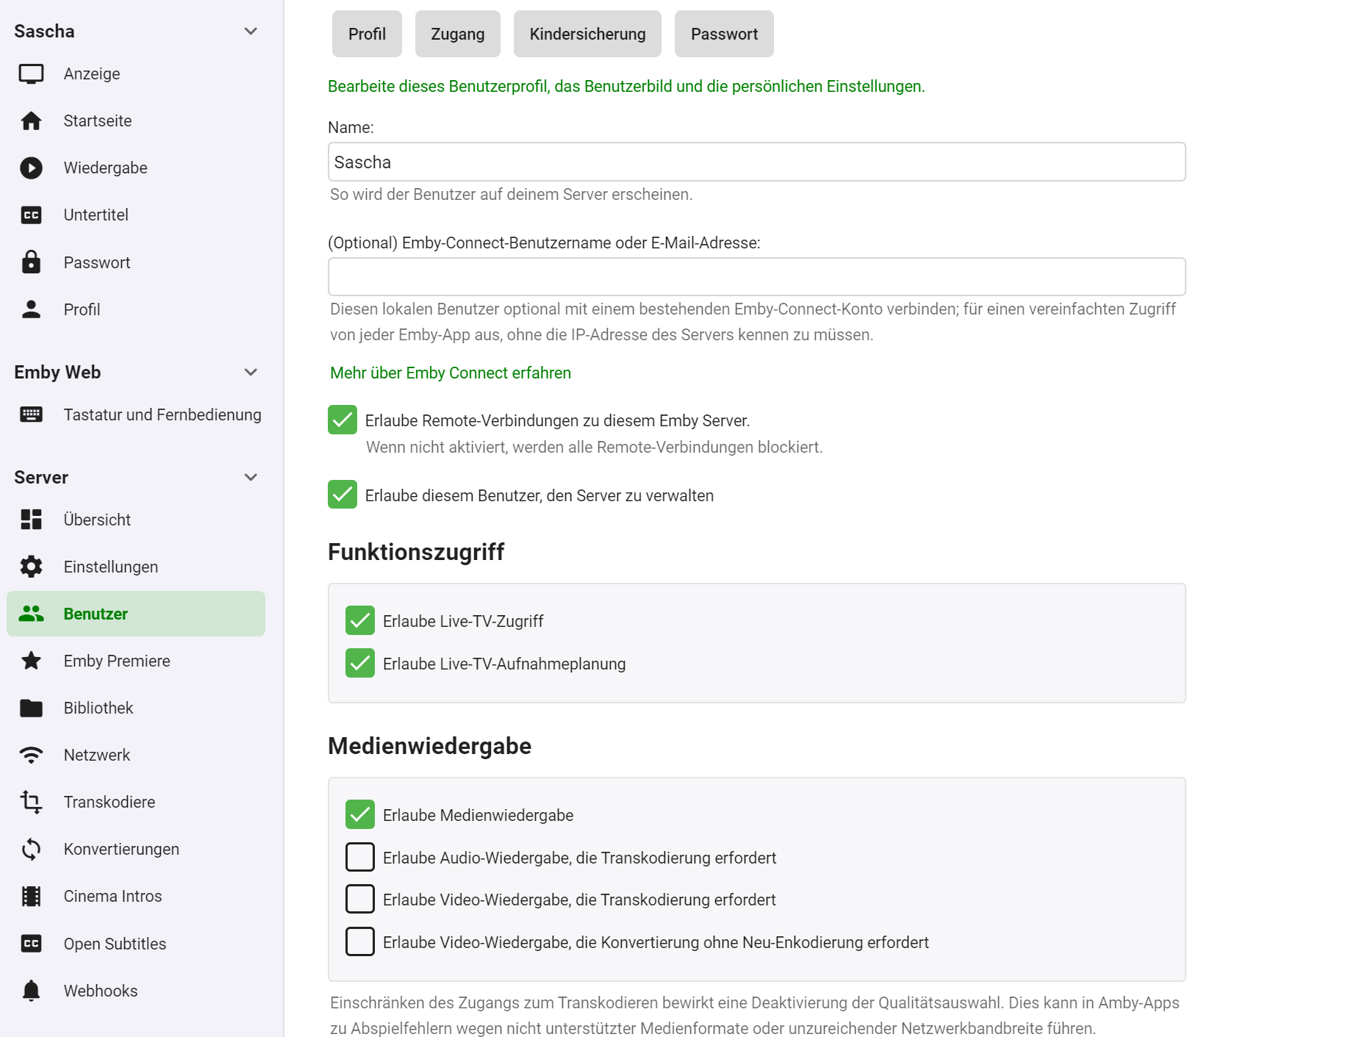Image resolution: width=1351 pixels, height=1037 pixels.
Task: Select the highlighted Benutzer menu entry
Action: click(136, 614)
